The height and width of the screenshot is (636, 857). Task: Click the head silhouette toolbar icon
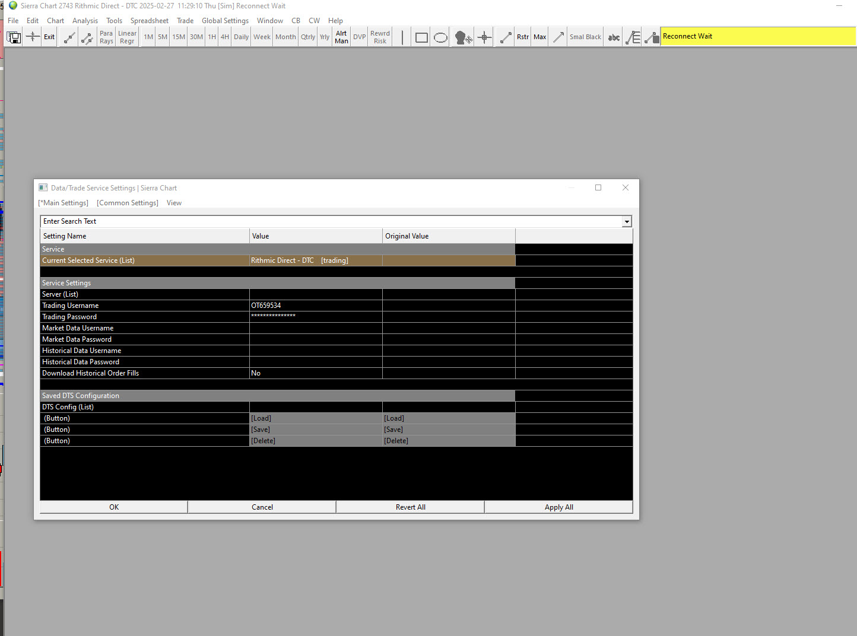463,37
